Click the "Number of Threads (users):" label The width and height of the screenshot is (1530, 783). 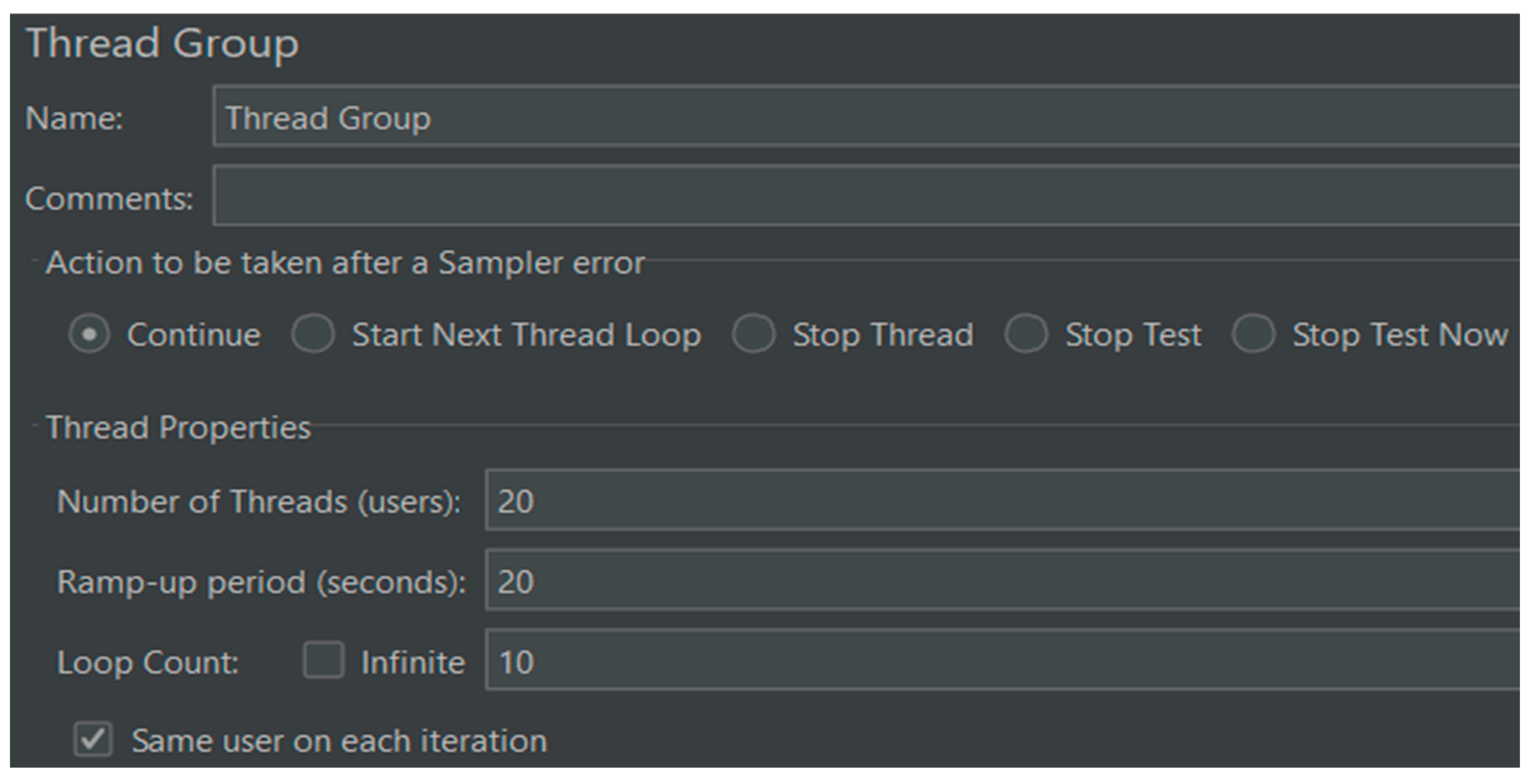point(259,501)
